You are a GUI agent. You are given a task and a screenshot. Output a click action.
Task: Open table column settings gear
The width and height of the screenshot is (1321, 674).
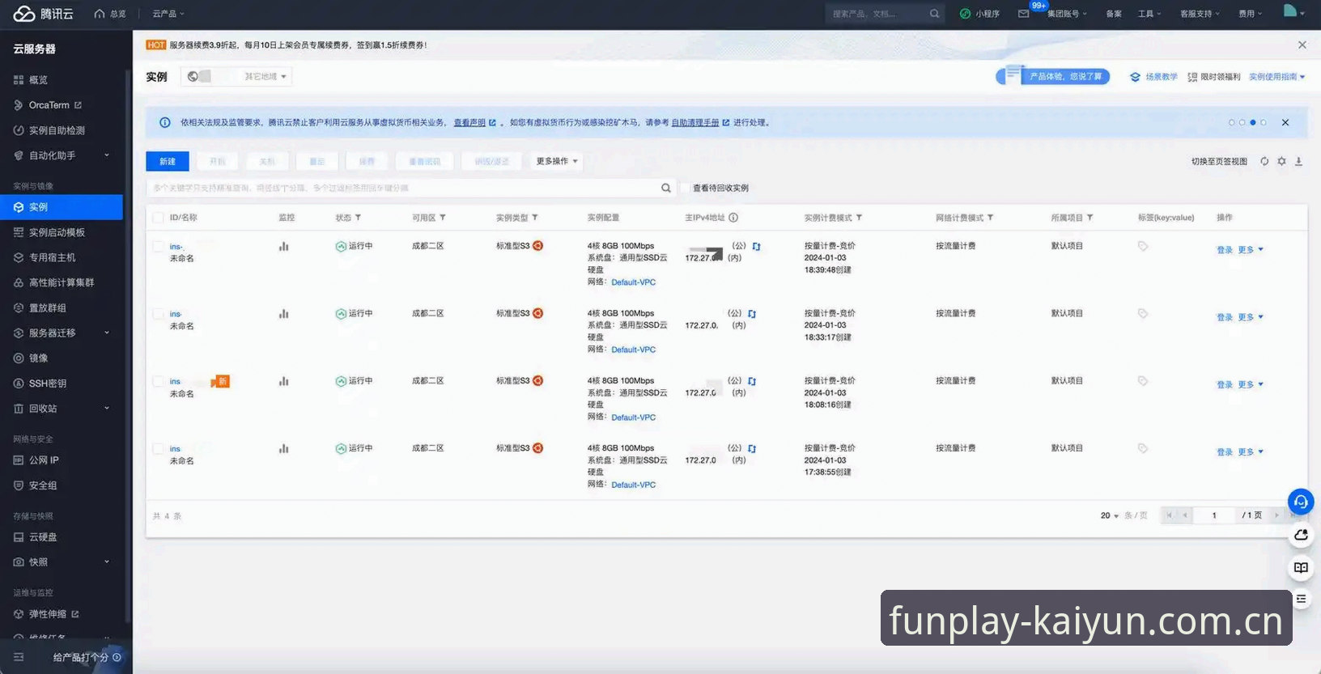[1281, 162]
